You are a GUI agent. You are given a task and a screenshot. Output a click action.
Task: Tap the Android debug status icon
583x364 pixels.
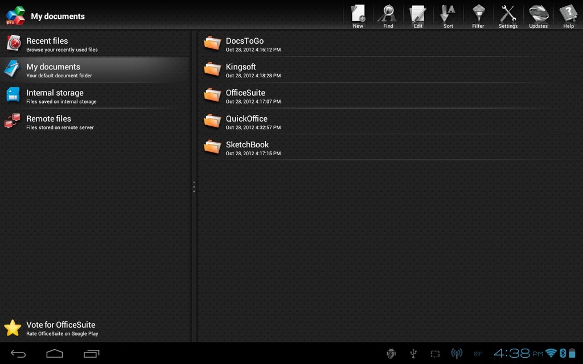[391, 354]
